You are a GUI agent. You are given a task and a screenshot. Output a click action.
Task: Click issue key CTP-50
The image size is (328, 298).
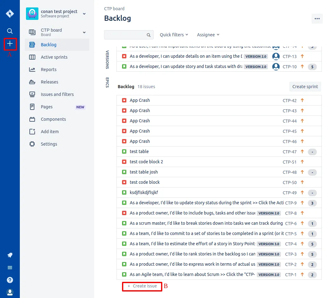(x=290, y=183)
